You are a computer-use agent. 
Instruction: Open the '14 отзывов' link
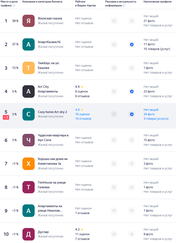[83, 119]
